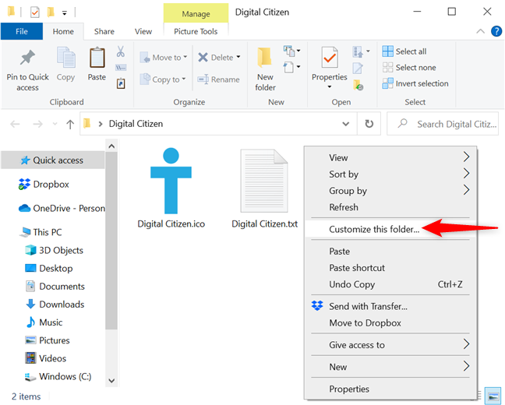Switch to the Share tab
The width and height of the screenshot is (505, 405).
pos(104,31)
